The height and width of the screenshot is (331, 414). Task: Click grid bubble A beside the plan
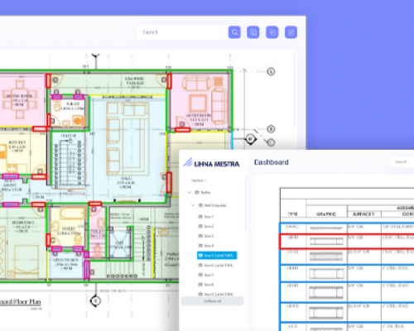click(271, 72)
